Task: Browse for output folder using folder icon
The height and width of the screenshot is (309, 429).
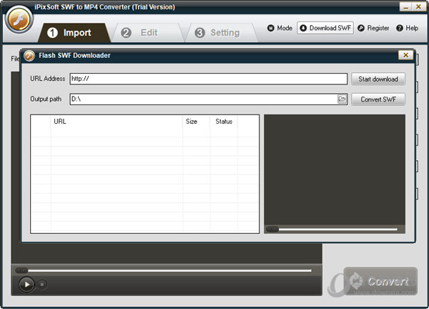Action: [x=342, y=99]
